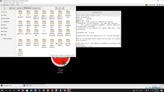Viewport: 164px width, 92px height.
Task: Click the terminal window's vertical scrollbar
Action: (x=121, y=32)
